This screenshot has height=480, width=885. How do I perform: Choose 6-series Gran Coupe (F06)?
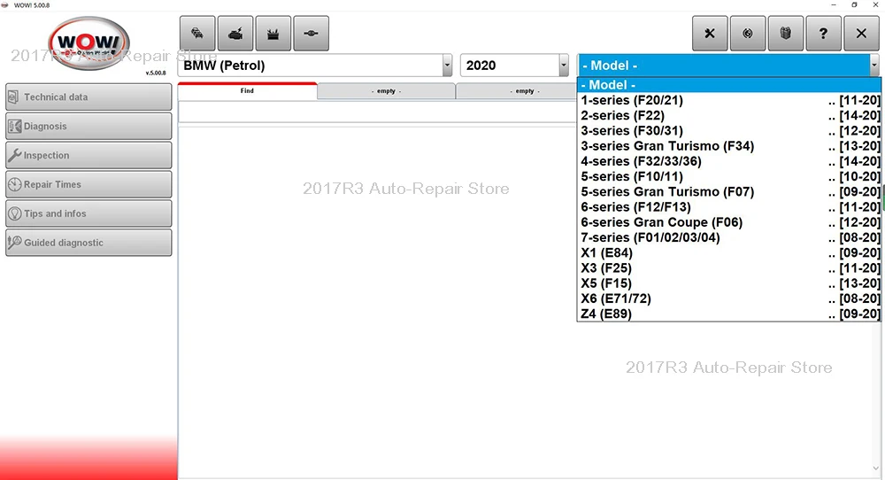pyautogui.click(x=728, y=222)
